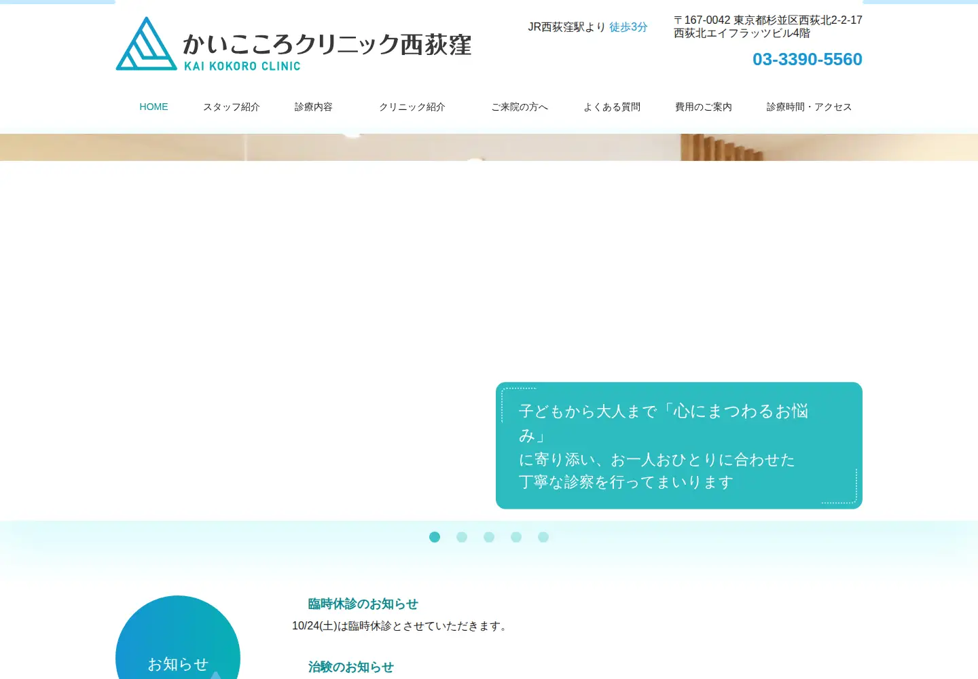Open よくある質問 page
This screenshot has height=679, width=978.
click(612, 107)
